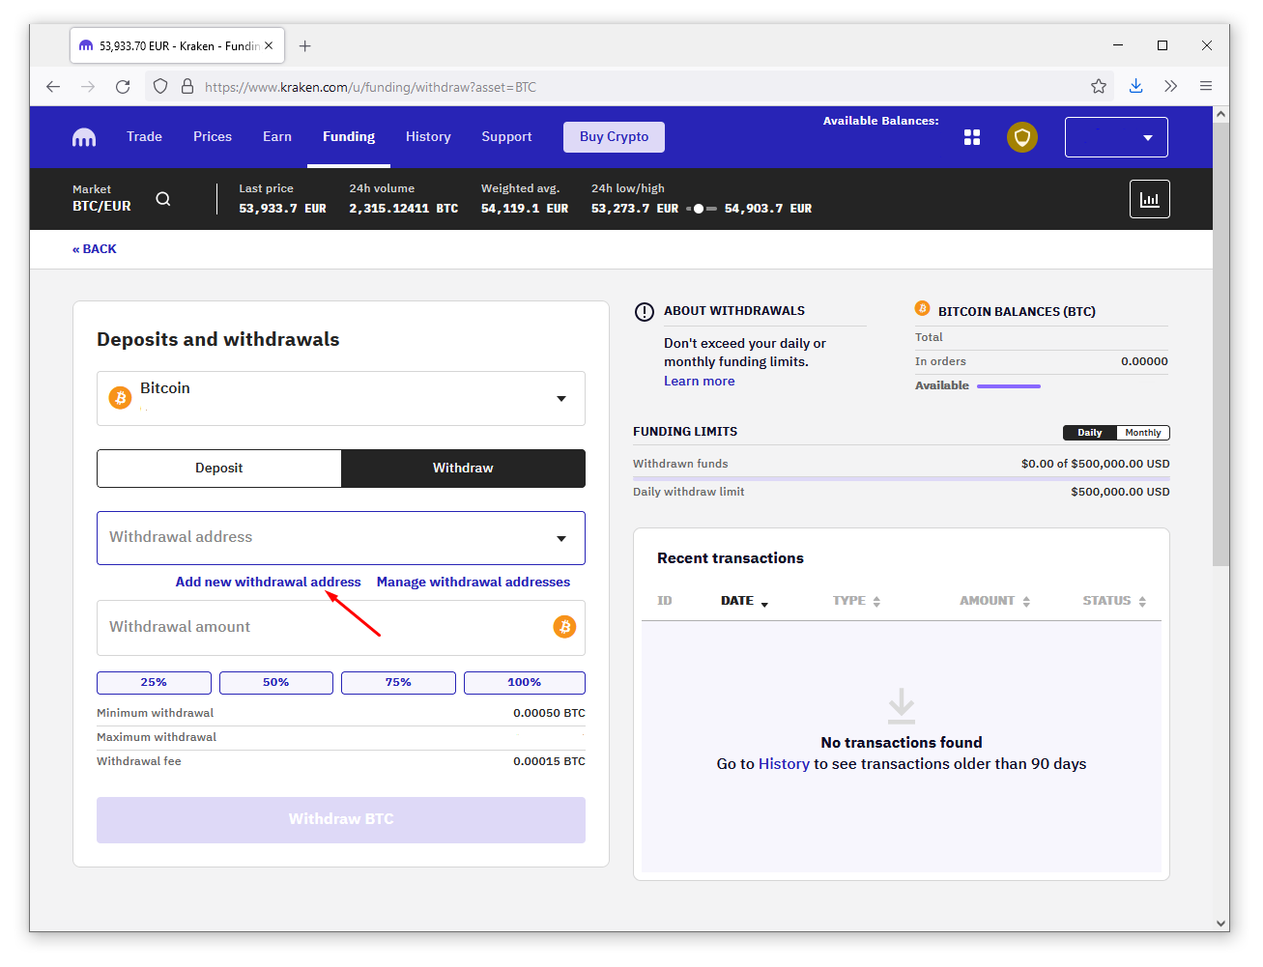Click the Buy Crypto button
1263x967 pixels.
(x=614, y=137)
